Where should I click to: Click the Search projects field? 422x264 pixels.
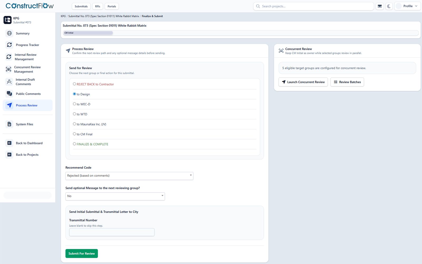click(x=313, y=6)
